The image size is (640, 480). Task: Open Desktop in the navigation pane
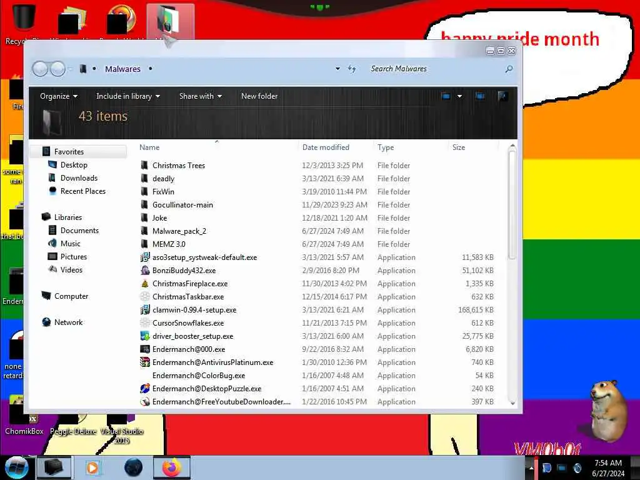pos(74,165)
